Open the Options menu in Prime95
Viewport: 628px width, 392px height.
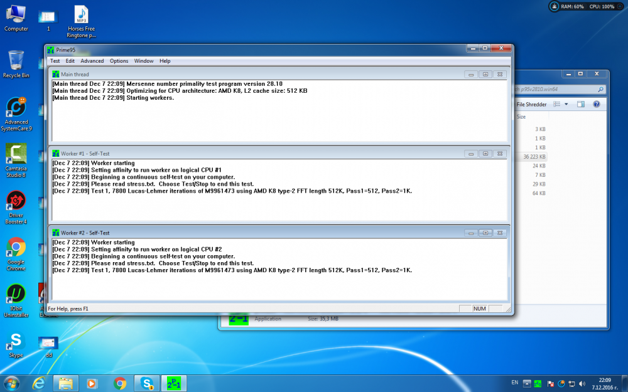[119, 61]
